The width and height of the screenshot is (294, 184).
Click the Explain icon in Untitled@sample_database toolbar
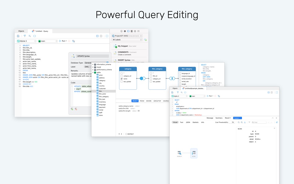(x=219, y=96)
